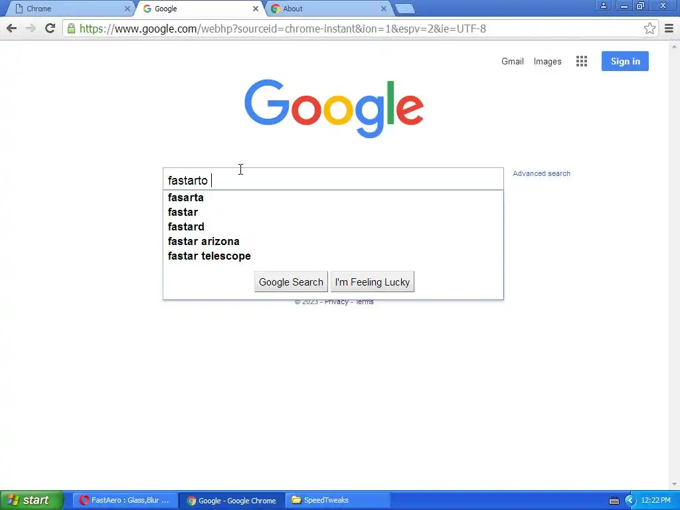Click the address bar URL
680x510 pixels.
(x=283, y=29)
